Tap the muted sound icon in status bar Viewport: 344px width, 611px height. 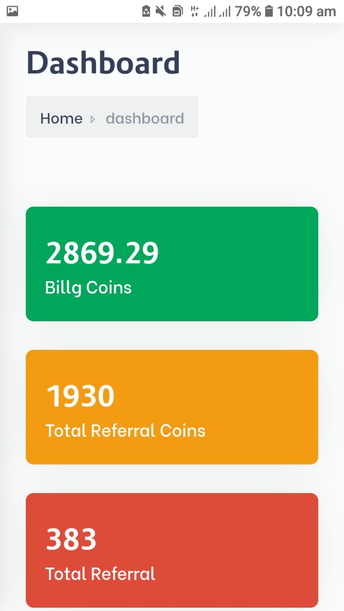(161, 11)
